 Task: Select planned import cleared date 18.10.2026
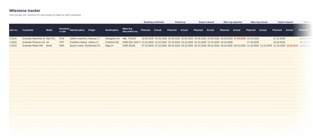click(279, 42)
